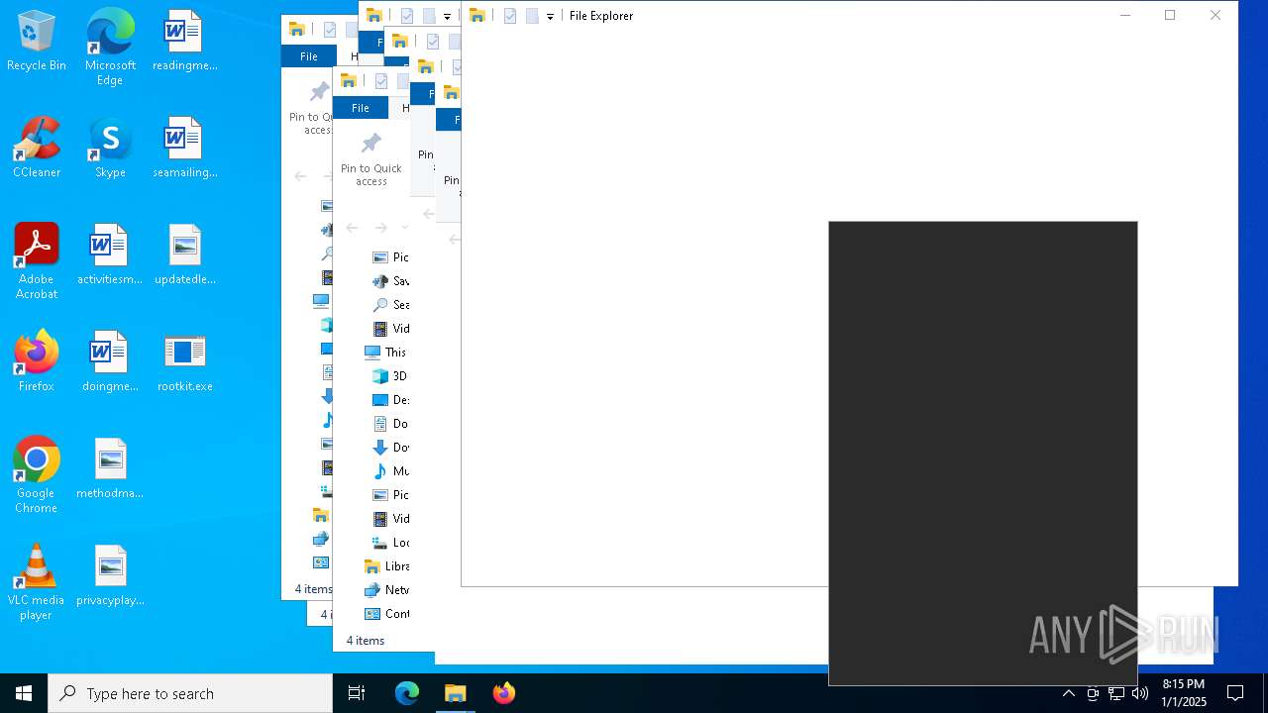Click the Properties quick access icon in front File Explorer window
Screen dimensions: 1268x713
pyautogui.click(x=510, y=16)
